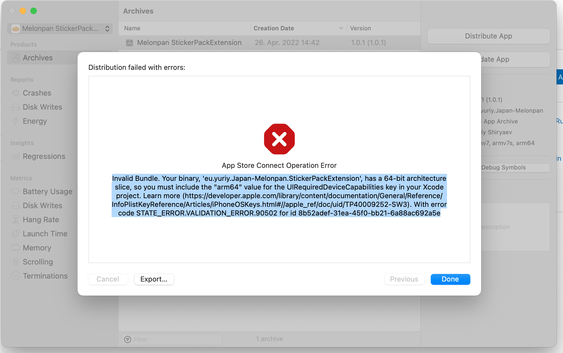Open Regressions under Insights
The height and width of the screenshot is (353, 563).
[44, 156]
